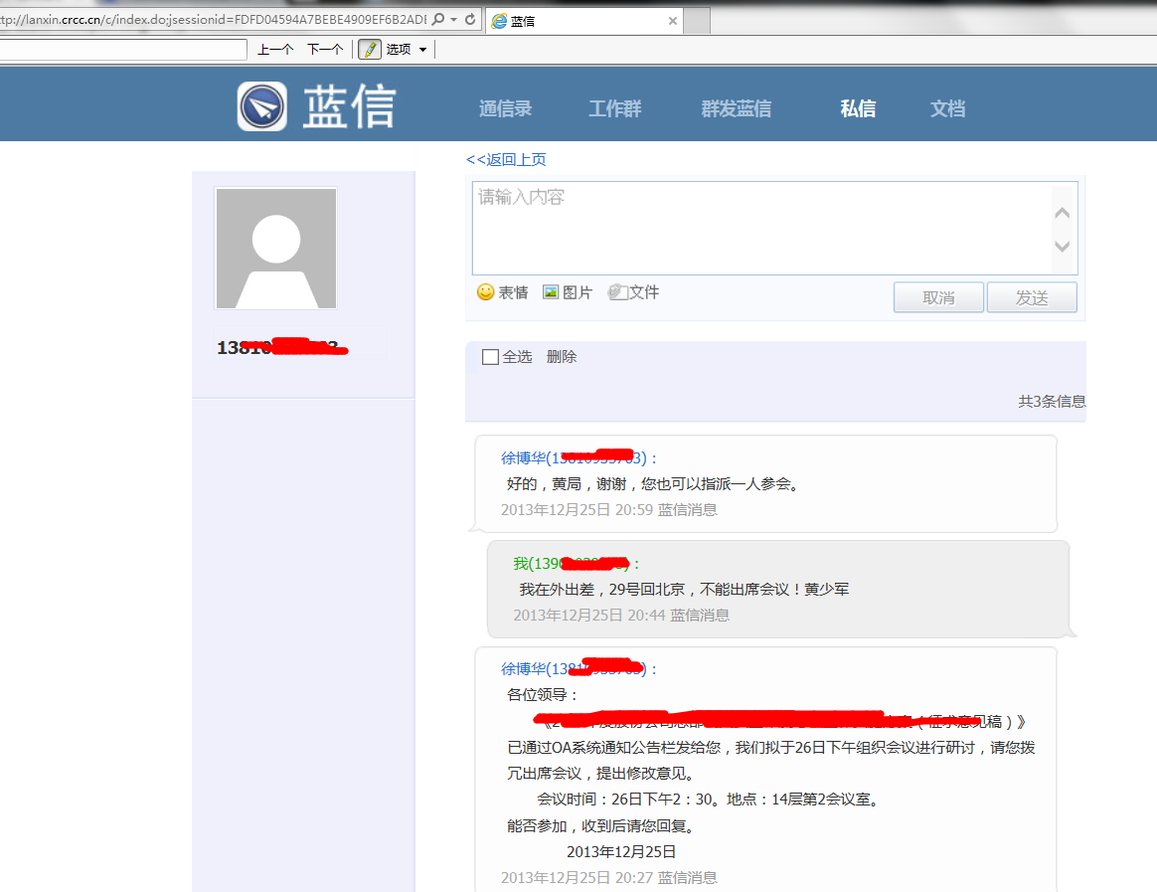Image resolution: width=1157 pixels, height=892 pixels.
Task: Click timestamp 2013年12月25日 20:27
Action: click(x=578, y=877)
